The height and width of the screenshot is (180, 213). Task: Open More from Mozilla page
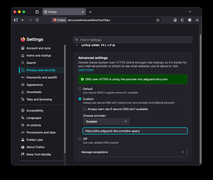tap(41, 155)
